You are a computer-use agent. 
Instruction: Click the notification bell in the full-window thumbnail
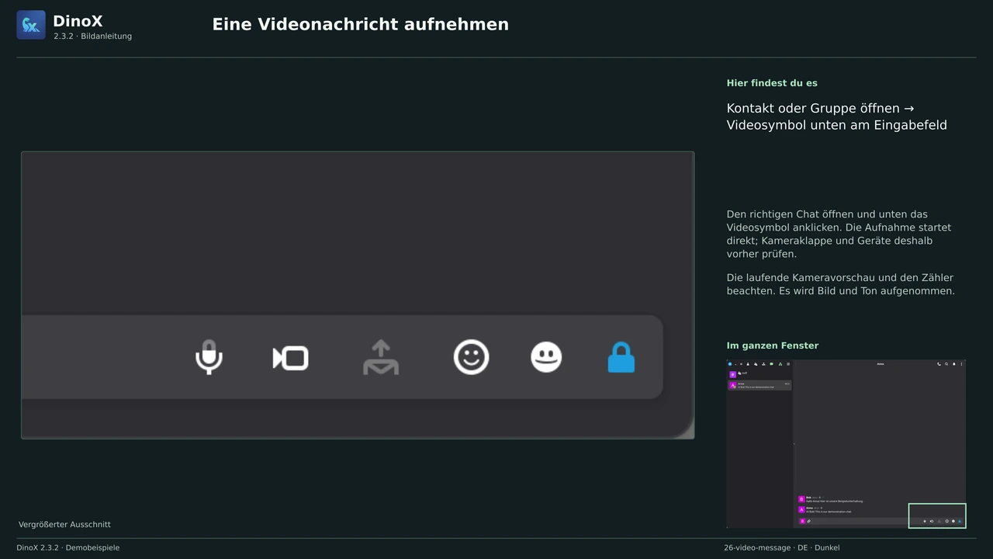(954, 364)
